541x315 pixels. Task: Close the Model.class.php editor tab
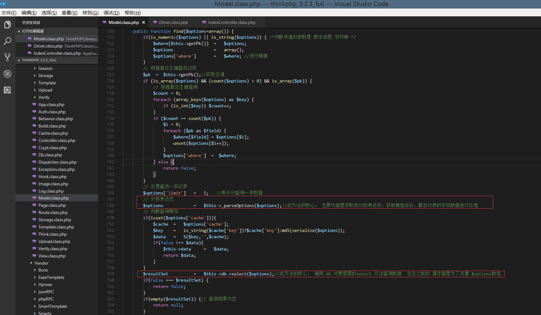pos(143,22)
